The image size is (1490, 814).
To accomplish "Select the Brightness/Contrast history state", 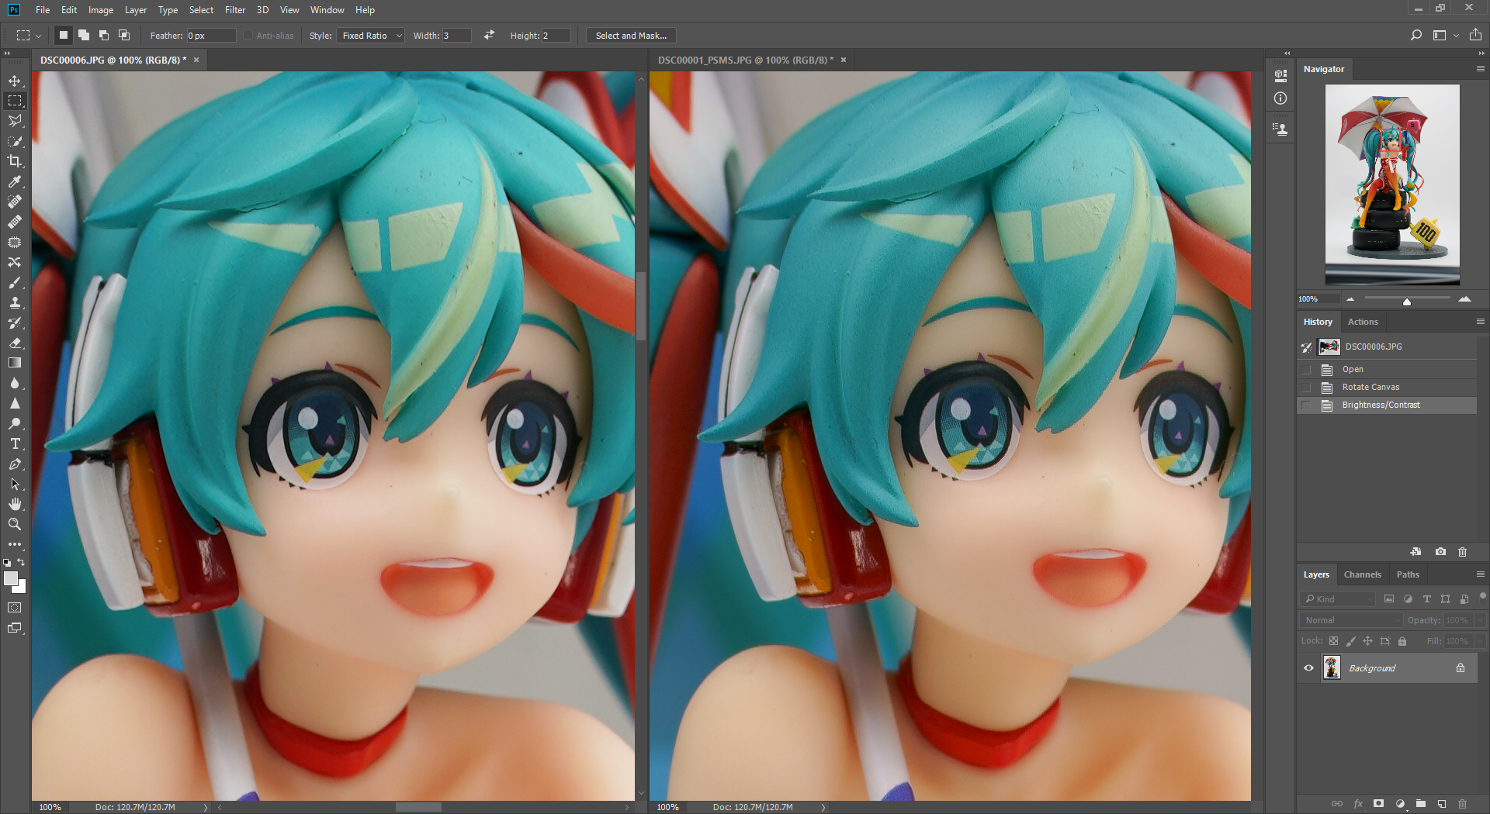I will click(x=1387, y=405).
